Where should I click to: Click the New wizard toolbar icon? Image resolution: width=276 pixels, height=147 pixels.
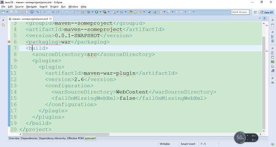[3, 12]
